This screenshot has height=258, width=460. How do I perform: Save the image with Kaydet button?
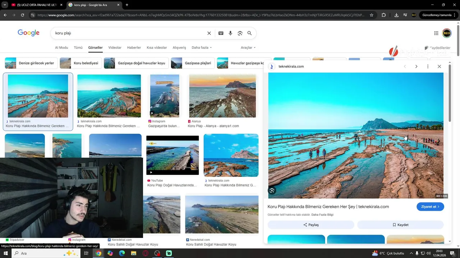[400, 225]
